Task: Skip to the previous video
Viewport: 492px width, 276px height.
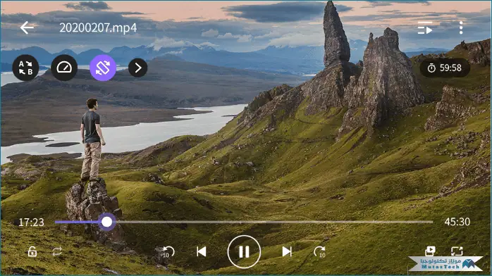Action: click(x=202, y=251)
